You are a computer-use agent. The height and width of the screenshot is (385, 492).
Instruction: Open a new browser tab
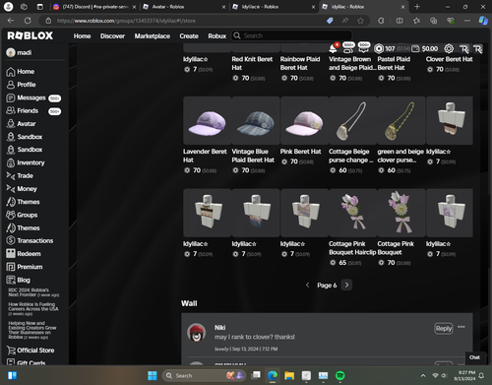pos(417,7)
